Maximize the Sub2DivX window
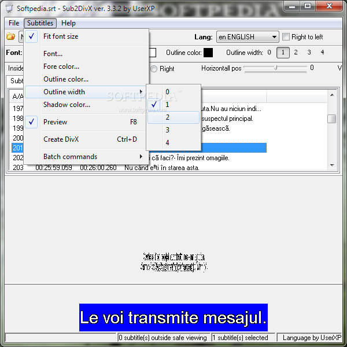The width and height of the screenshot is (347, 347). point(308,6)
